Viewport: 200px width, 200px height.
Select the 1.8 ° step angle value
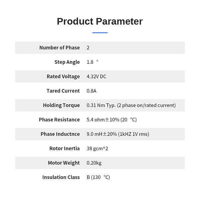93,62
